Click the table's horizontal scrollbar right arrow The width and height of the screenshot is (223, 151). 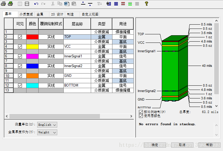point(131,116)
